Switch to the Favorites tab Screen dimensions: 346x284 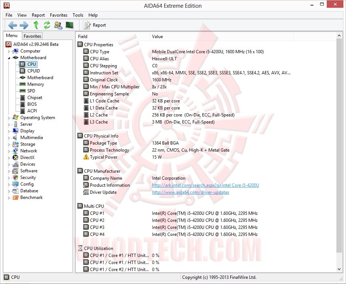pyautogui.click(x=32, y=36)
